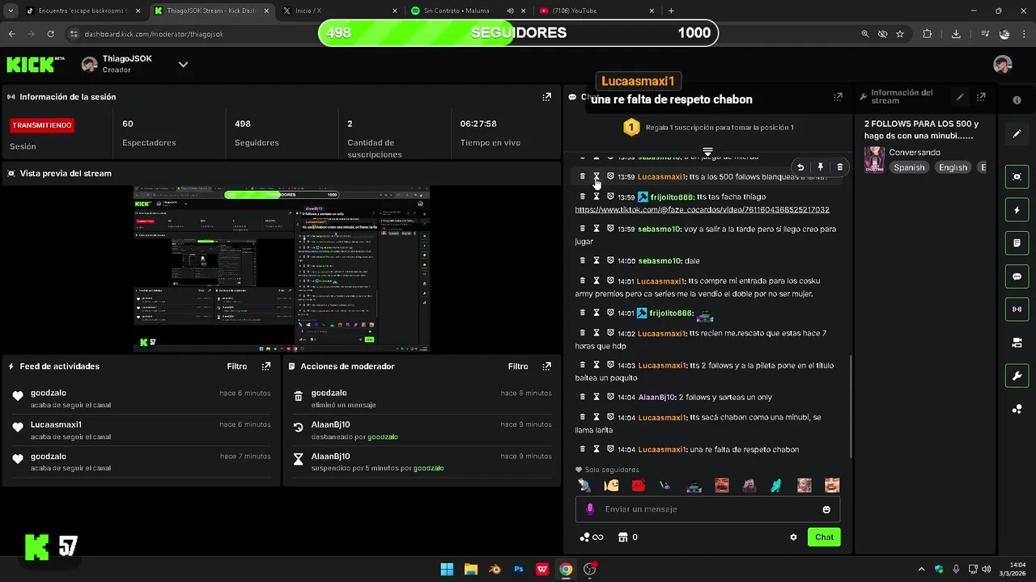
Task: Timeout frijolito666 on 'tas facha thiago' message
Action: [x=597, y=196]
